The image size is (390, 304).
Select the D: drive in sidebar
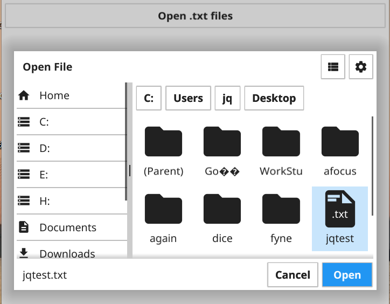pyautogui.click(x=44, y=148)
